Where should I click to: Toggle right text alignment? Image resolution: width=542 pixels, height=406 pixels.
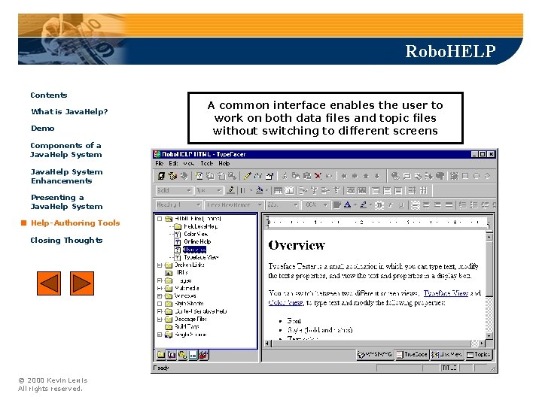pyautogui.click(x=437, y=205)
